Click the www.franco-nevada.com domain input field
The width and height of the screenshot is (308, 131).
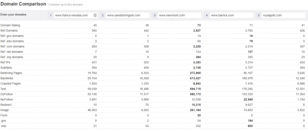click(75, 15)
